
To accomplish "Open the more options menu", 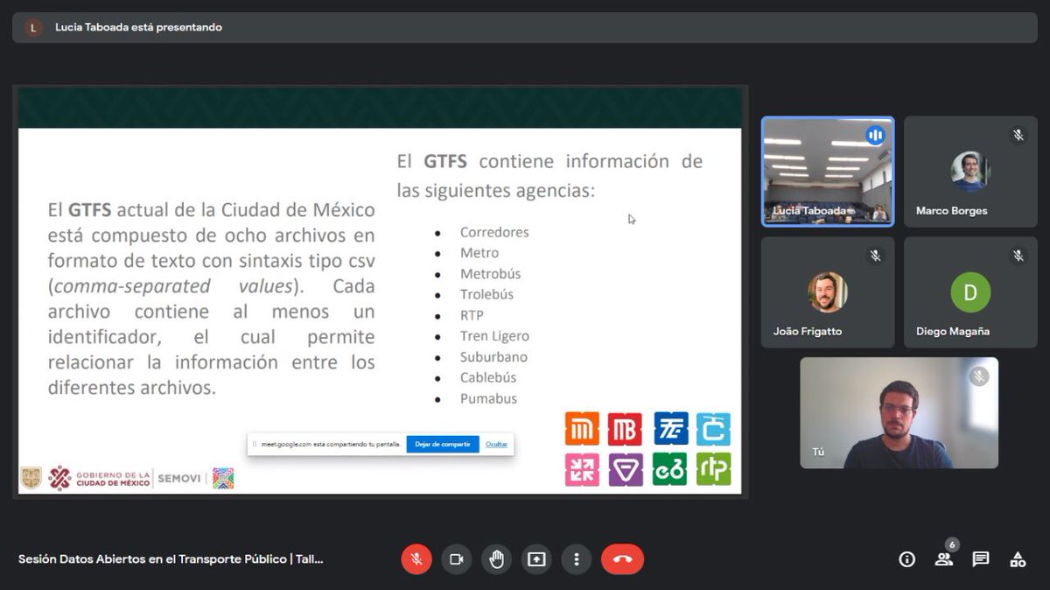I will (577, 559).
